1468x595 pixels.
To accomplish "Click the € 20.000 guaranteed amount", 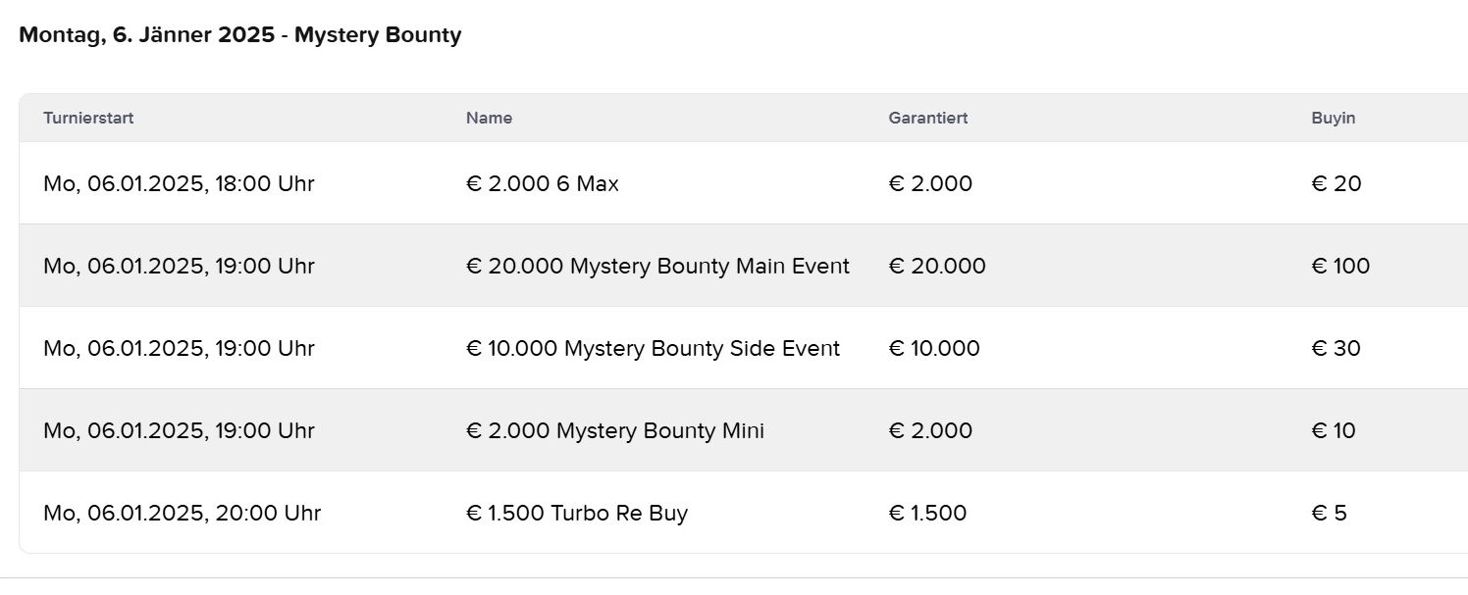I will pos(937,266).
